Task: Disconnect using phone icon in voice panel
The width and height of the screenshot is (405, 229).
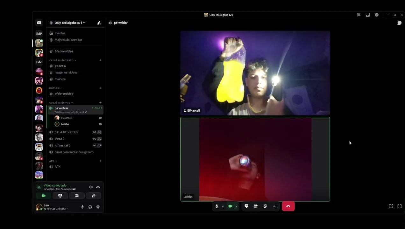Action: [x=98, y=187]
